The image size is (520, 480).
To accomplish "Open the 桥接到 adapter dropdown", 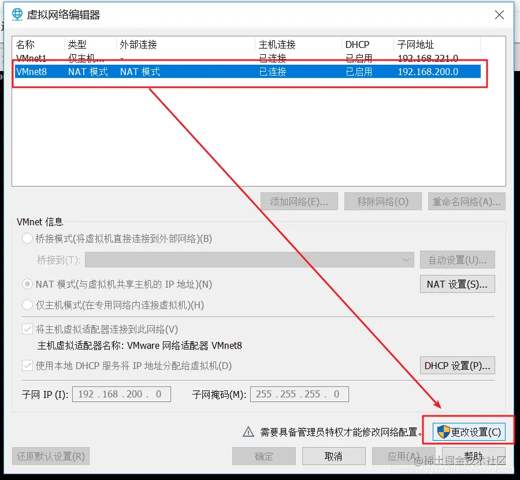I will click(x=406, y=259).
